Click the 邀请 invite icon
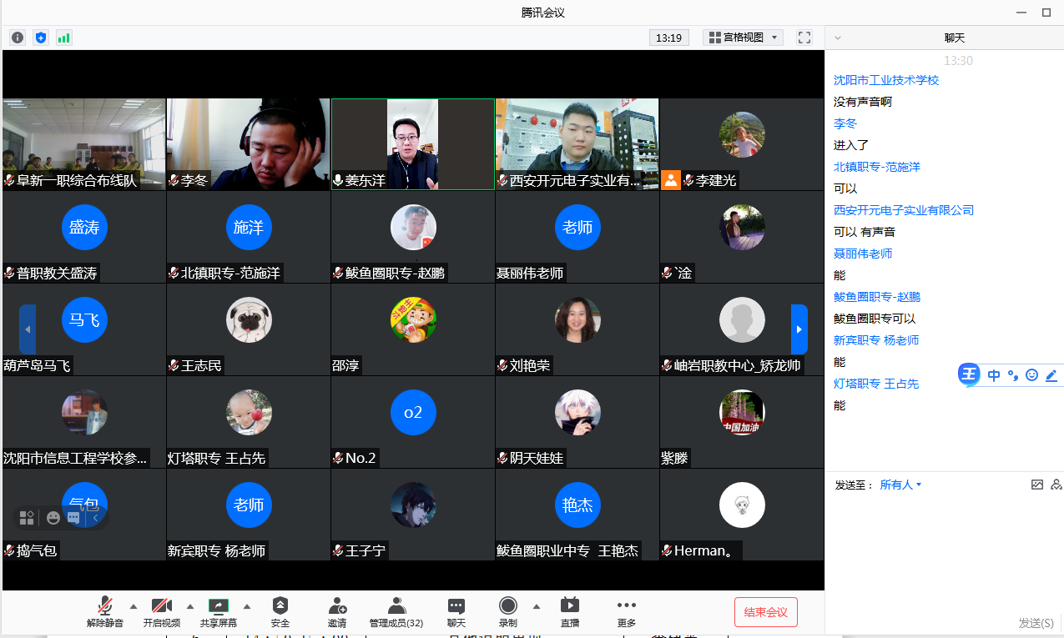This screenshot has width=1064, height=638. [x=337, y=611]
